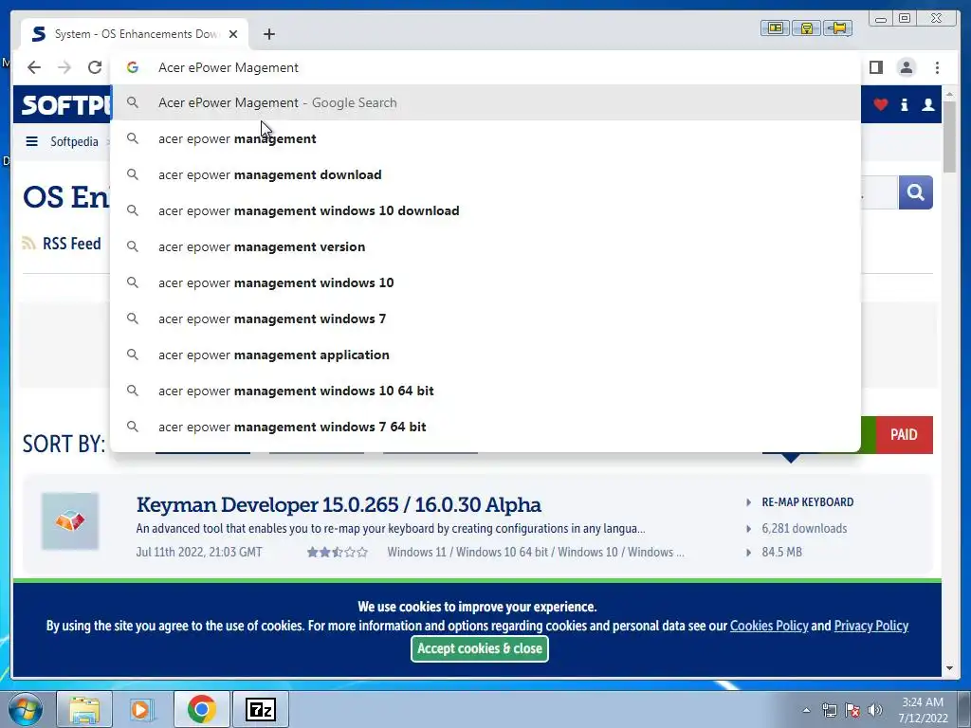971x728 pixels.
Task: Click the middle yellow title-bar tool button
Action: pos(806,27)
